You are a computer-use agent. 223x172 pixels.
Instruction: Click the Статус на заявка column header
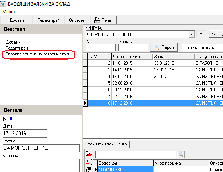tap(209, 57)
